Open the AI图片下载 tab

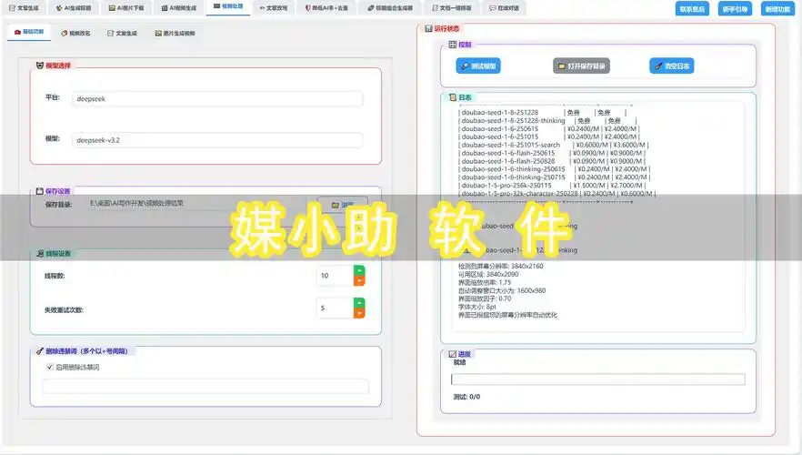coord(125,7)
